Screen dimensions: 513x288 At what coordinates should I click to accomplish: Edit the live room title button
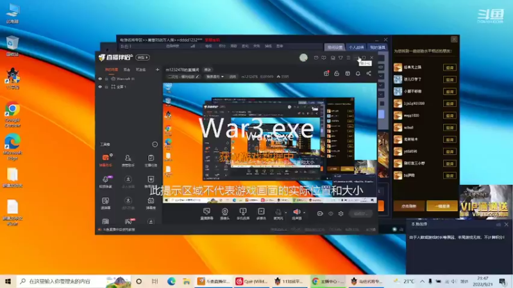pyautogui.click(x=208, y=70)
